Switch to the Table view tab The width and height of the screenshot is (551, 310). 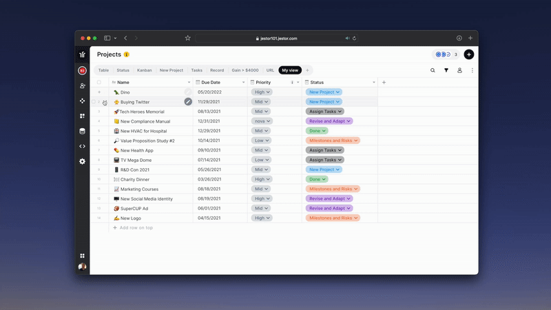click(103, 70)
